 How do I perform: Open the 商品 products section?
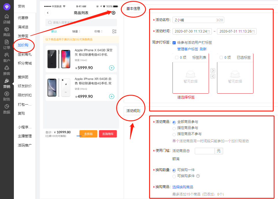(x=7, y=32)
